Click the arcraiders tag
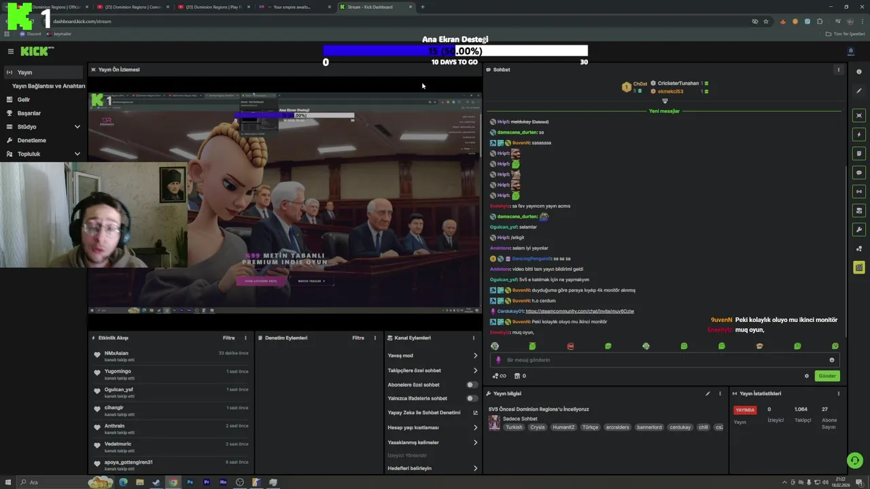This screenshot has width=870, height=489. coord(617,427)
